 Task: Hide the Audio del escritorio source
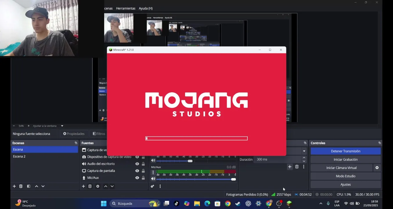137,164
